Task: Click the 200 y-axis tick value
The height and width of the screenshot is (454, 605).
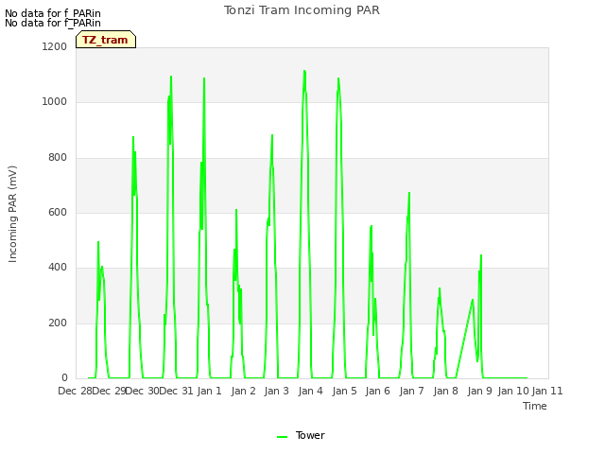Action: coord(58,323)
